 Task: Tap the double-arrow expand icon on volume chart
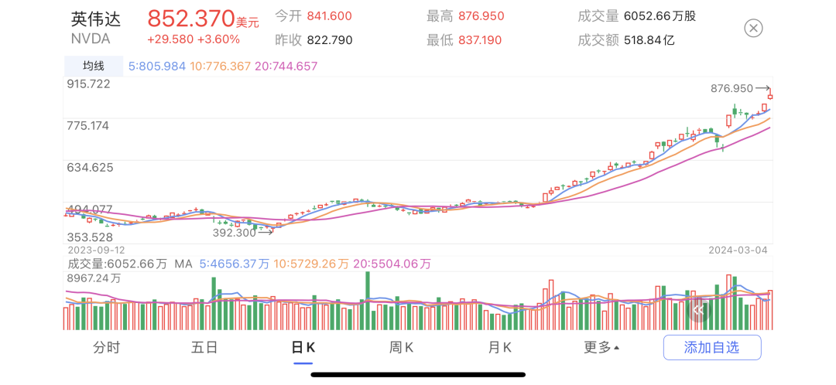(x=699, y=310)
